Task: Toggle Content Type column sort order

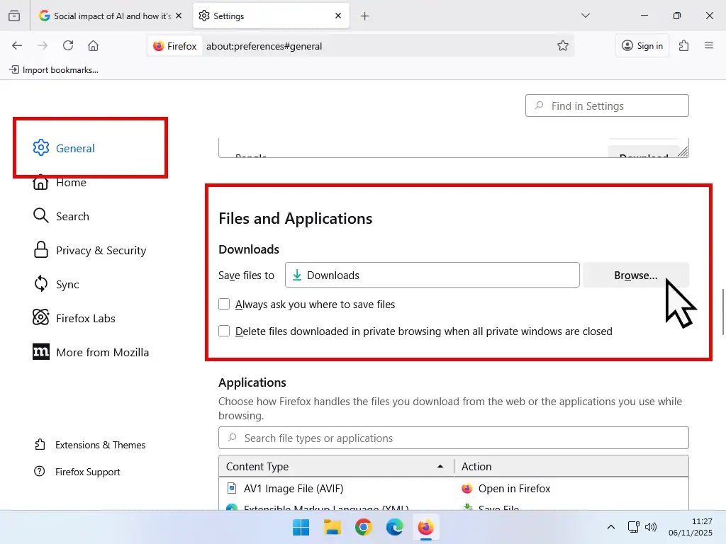Action: coord(335,466)
